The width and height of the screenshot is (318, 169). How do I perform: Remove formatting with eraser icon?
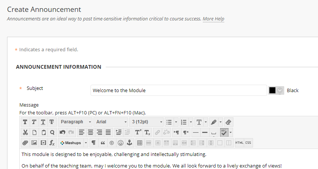[229, 122]
